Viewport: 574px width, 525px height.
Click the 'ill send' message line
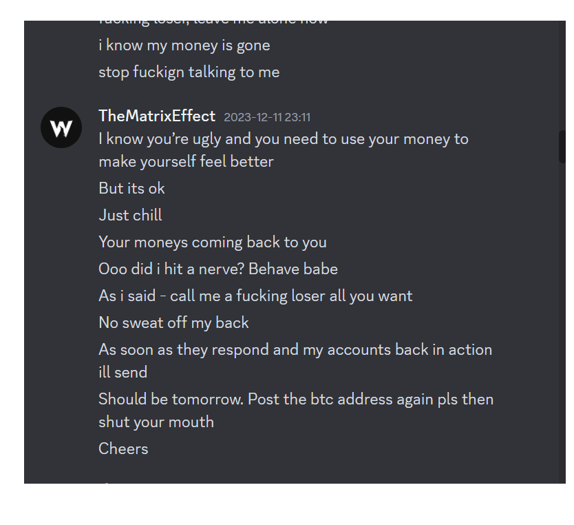(123, 372)
